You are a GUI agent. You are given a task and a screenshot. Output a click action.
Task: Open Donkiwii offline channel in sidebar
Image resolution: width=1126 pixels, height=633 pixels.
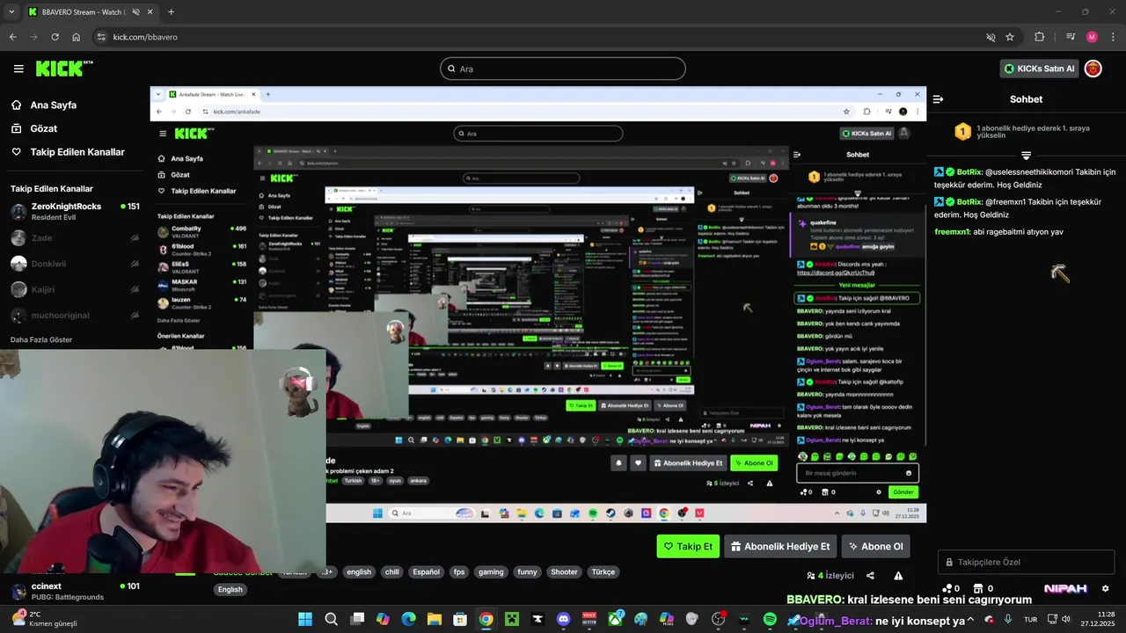tap(75, 264)
